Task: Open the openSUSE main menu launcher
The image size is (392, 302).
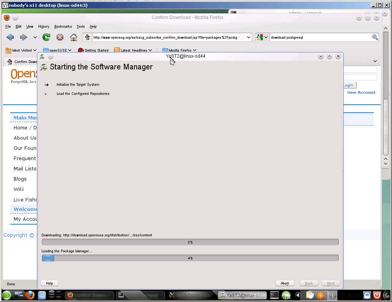Action: 7,296
